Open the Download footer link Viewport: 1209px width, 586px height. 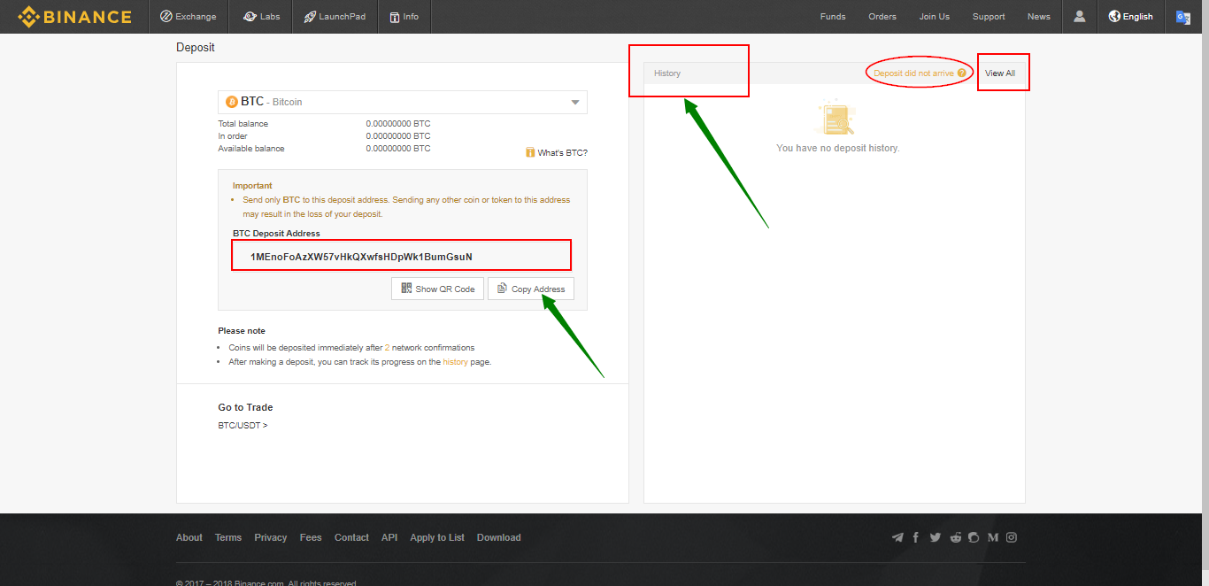(499, 537)
